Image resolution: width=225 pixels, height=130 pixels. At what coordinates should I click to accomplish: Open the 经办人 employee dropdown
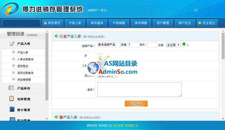pyautogui.click(x=107, y=76)
